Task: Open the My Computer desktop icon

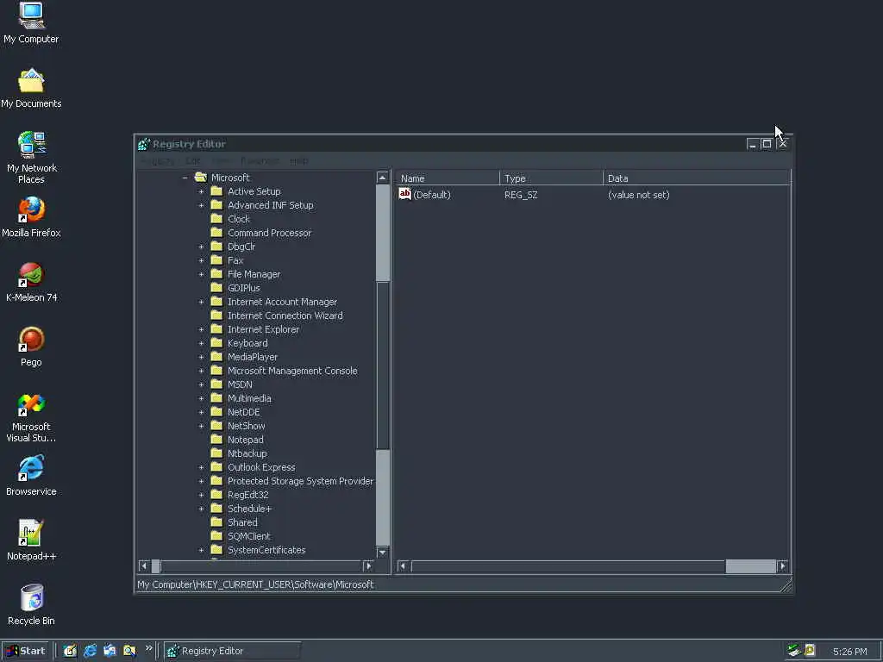Action: [x=31, y=22]
